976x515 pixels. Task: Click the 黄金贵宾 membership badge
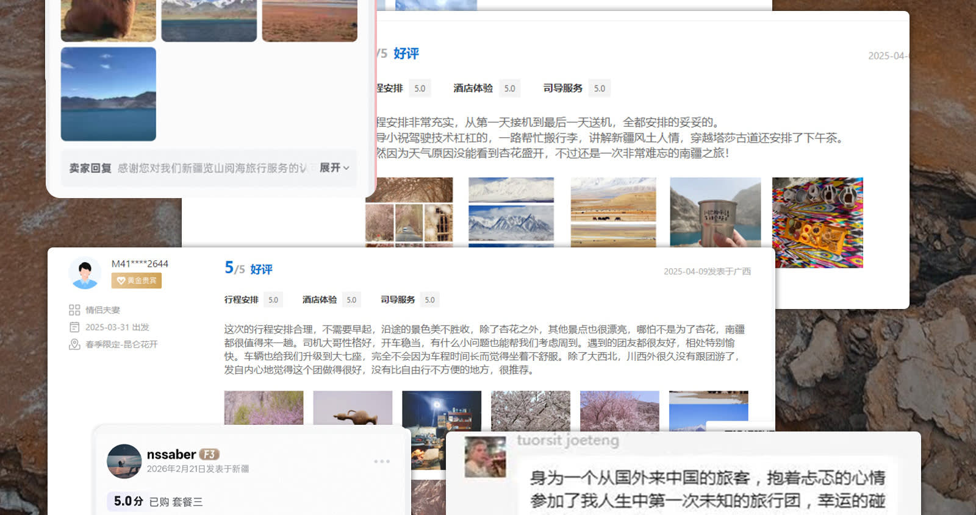coord(136,280)
